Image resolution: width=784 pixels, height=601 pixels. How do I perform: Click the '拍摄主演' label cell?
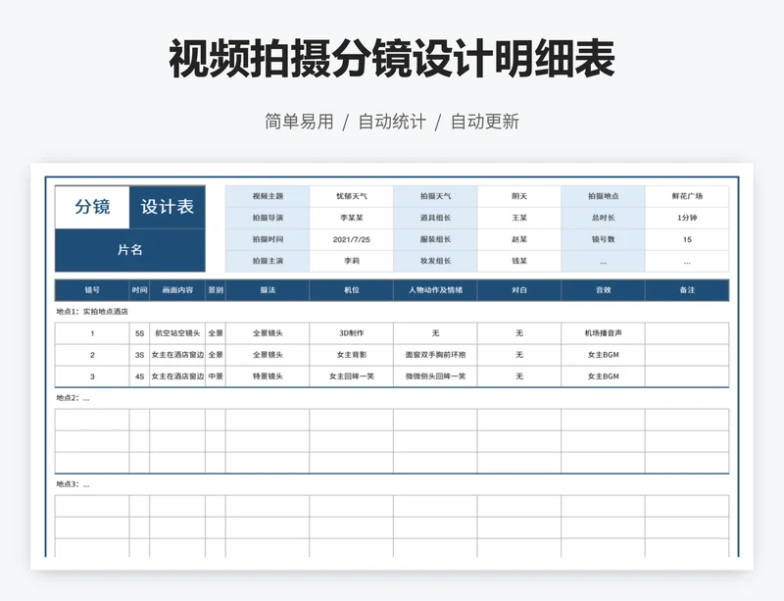coord(268,261)
